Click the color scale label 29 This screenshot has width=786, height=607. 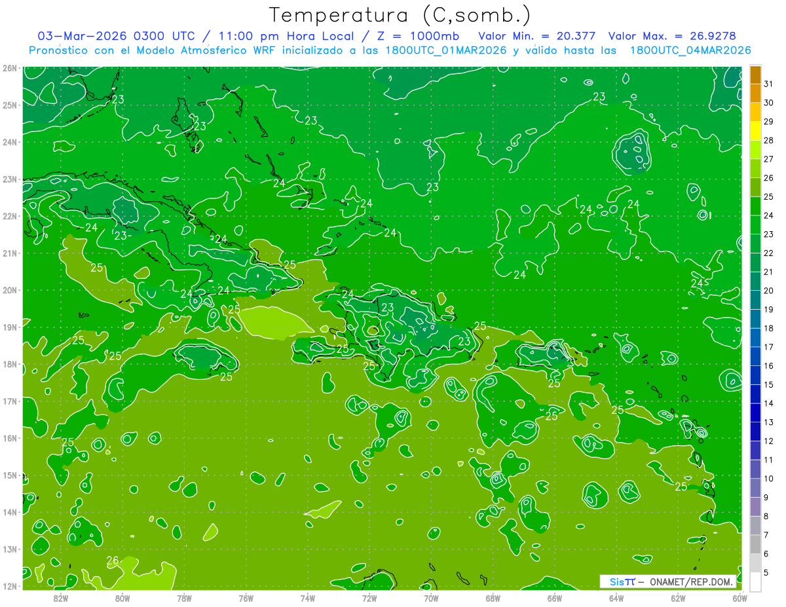coord(769,122)
